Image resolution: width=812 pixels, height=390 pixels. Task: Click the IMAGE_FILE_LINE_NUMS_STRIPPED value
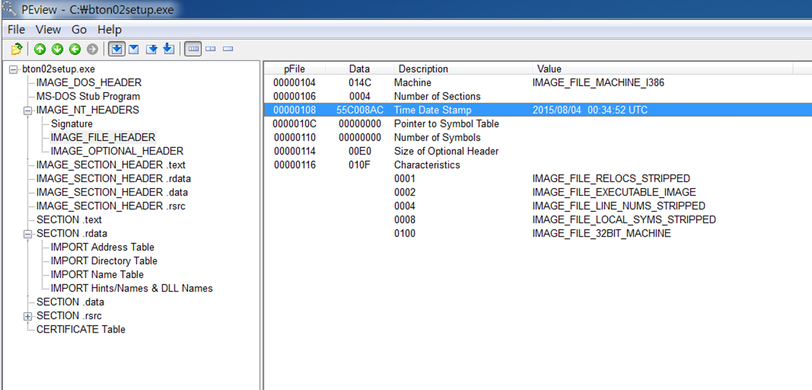pos(619,206)
